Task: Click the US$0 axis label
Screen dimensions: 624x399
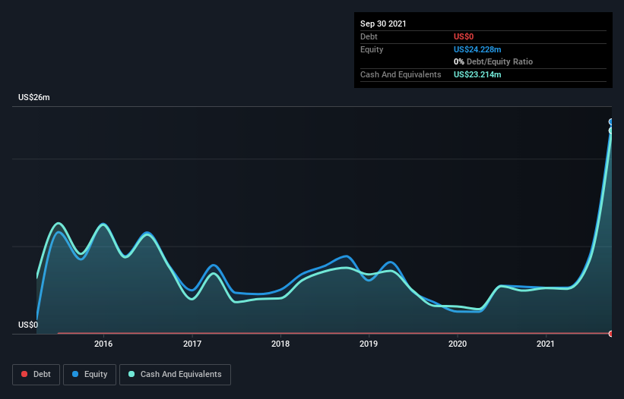Action: [28, 325]
